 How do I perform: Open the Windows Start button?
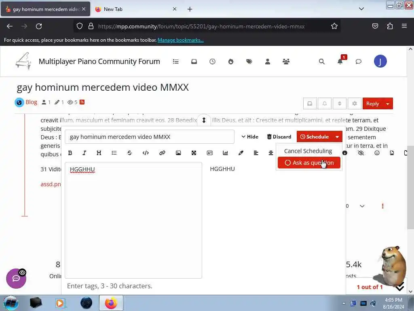pyautogui.click(x=11, y=303)
